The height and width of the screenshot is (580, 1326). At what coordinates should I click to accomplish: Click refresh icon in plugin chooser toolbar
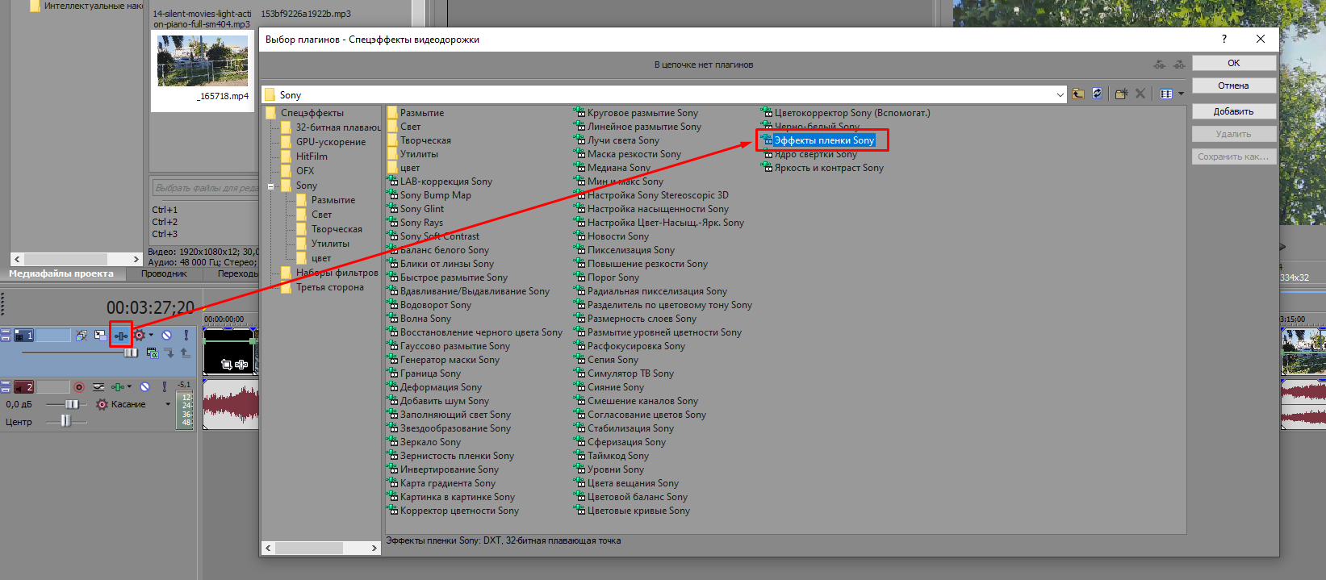tap(1098, 94)
